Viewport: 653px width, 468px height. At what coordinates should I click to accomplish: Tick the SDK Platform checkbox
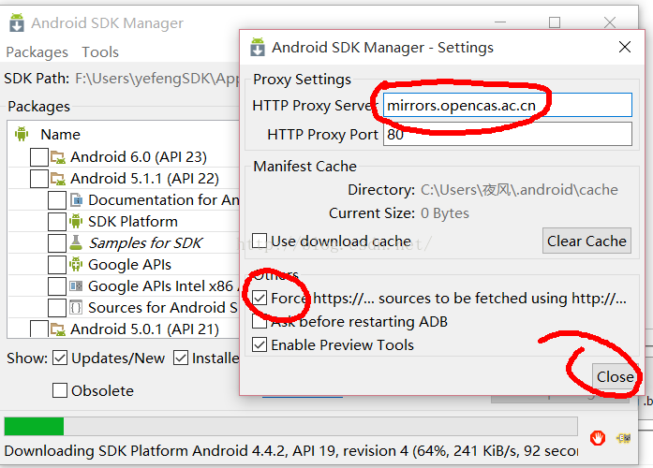tap(57, 221)
